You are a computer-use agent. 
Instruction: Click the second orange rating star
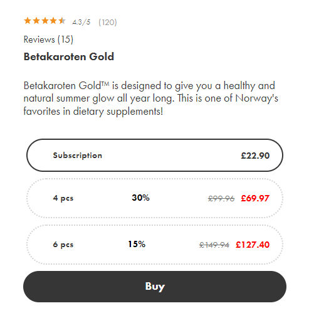point(36,21)
